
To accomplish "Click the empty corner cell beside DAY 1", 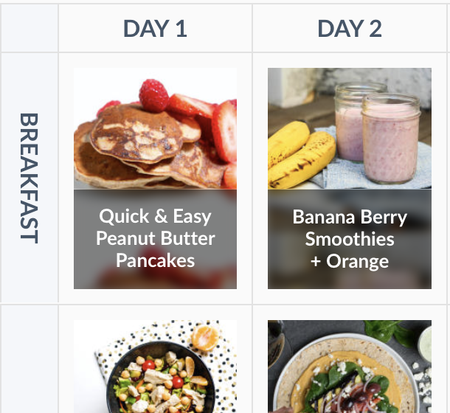I will 30,28.
